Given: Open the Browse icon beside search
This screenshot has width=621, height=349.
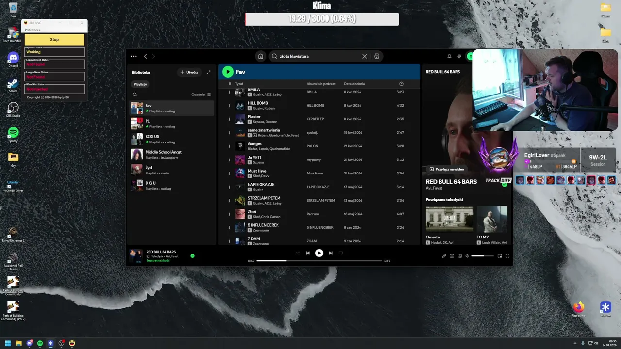Looking at the screenshot, I should [x=376, y=56].
